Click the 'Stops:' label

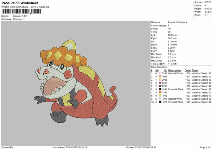click(x=154, y=29)
